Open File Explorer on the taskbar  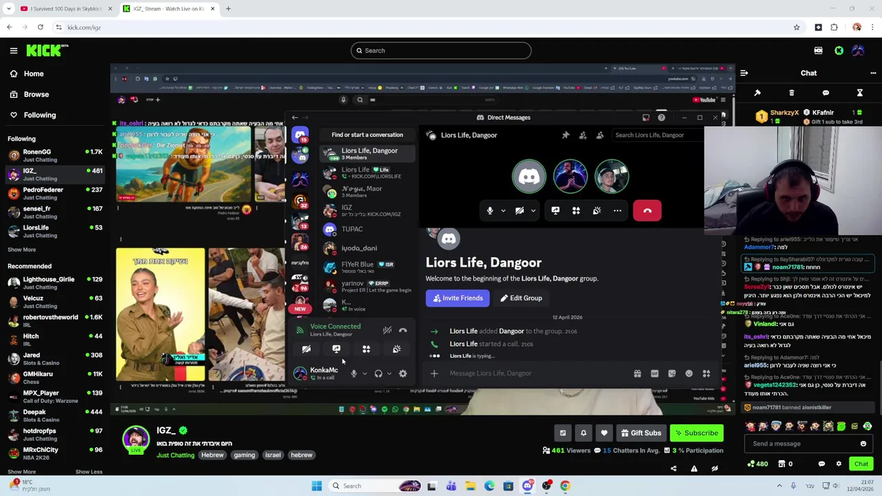[470, 486]
